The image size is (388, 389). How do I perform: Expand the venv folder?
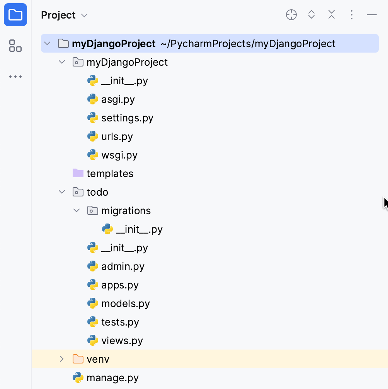tap(62, 359)
